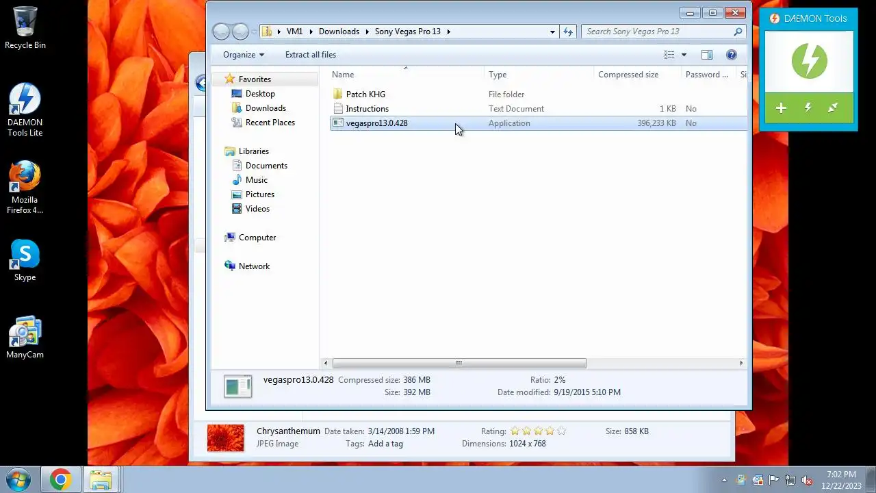Open Action Center flag tray icon

[x=774, y=480]
